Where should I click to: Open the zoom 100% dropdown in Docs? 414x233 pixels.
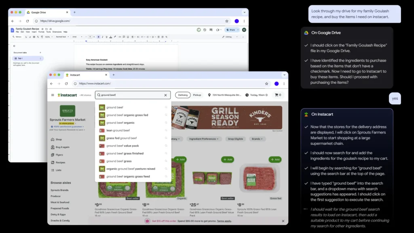[x=49, y=37]
